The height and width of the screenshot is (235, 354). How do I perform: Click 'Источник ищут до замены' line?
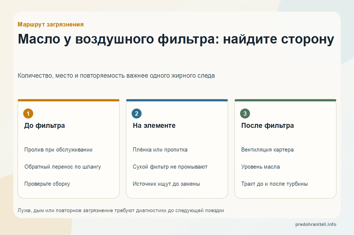point(166,184)
